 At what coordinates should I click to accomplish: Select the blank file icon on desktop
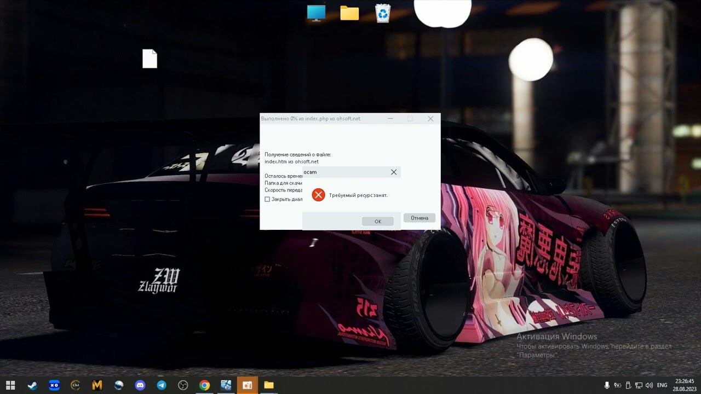150,59
